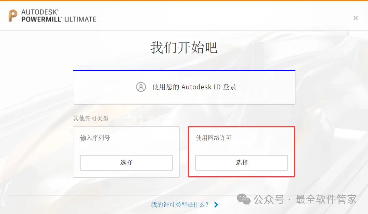Click the 我们开始吧 heading
The image size is (368, 214).
coord(184,48)
